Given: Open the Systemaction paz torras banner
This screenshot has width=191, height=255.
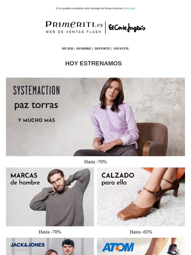Looking at the screenshot, I should (x=95, y=117).
